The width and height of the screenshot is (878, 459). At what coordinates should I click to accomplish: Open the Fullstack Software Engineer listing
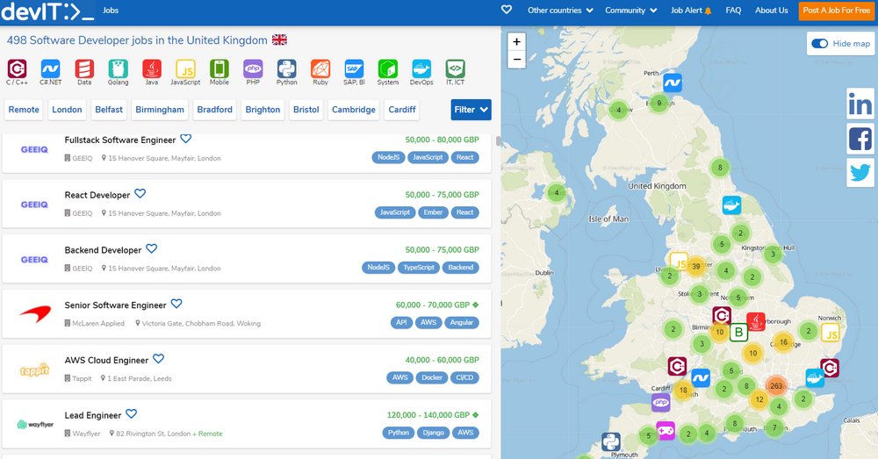[119, 140]
